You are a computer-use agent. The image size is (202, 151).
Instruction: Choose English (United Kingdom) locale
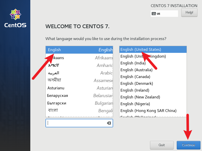[153, 56]
